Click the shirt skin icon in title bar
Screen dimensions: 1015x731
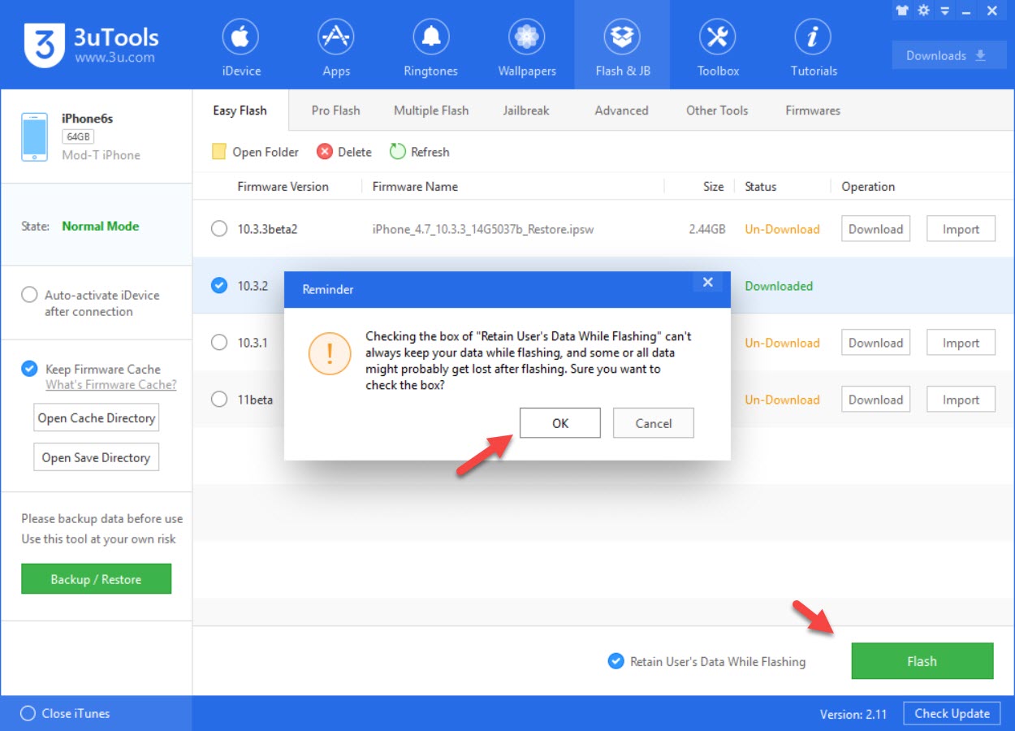tap(902, 11)
